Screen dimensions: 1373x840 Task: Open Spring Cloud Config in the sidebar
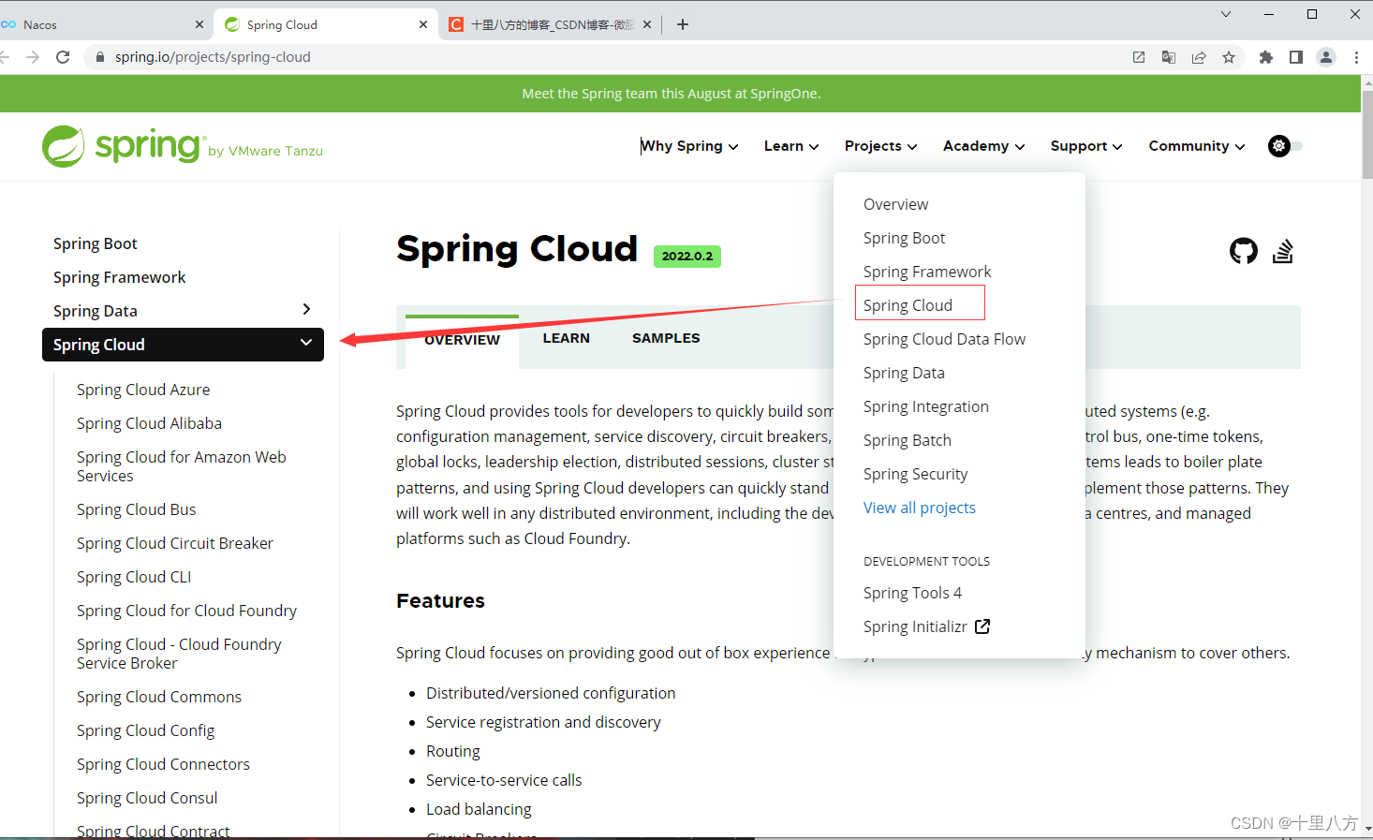point(146,730)
